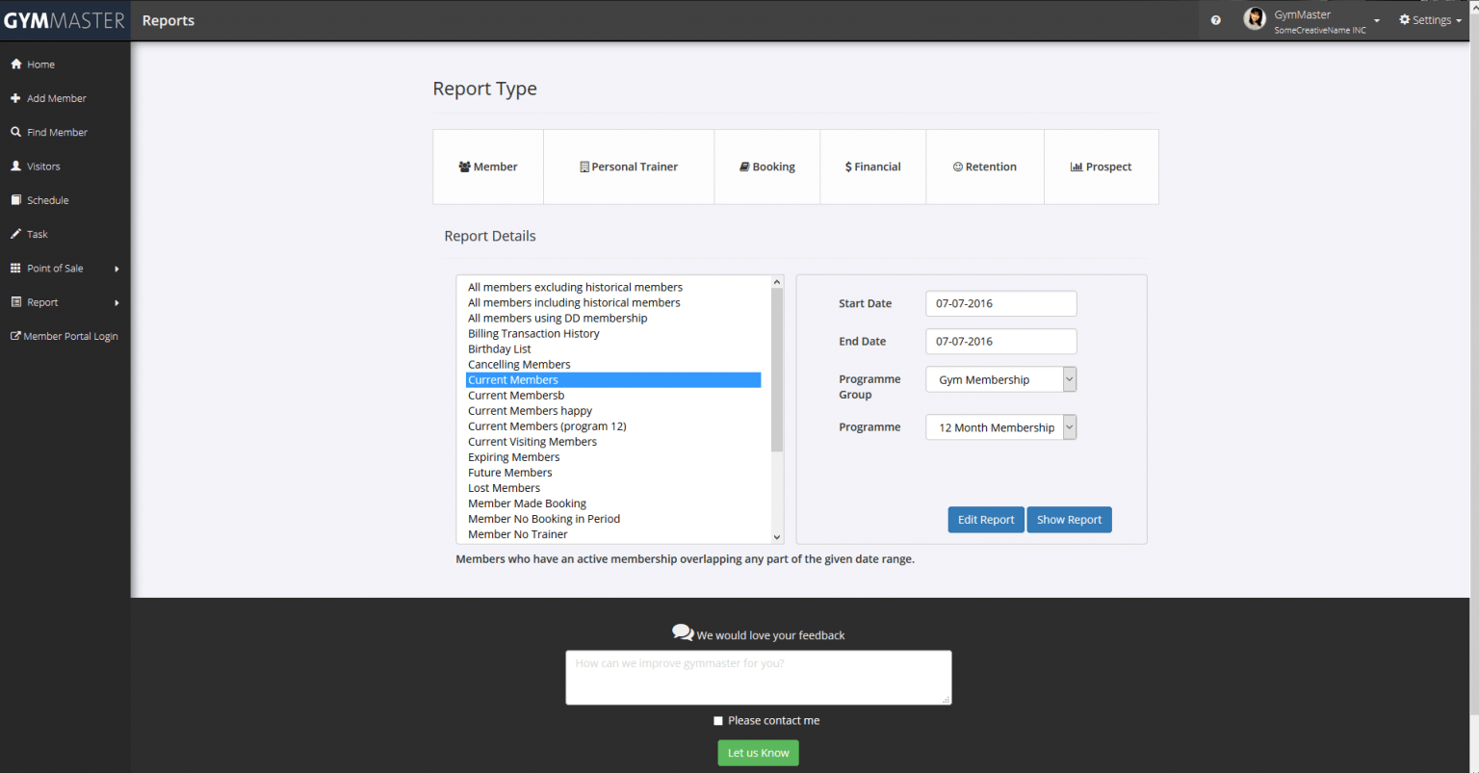Click the report list scrollbar down arrow
1479x773 pixels.
(777, 536)
